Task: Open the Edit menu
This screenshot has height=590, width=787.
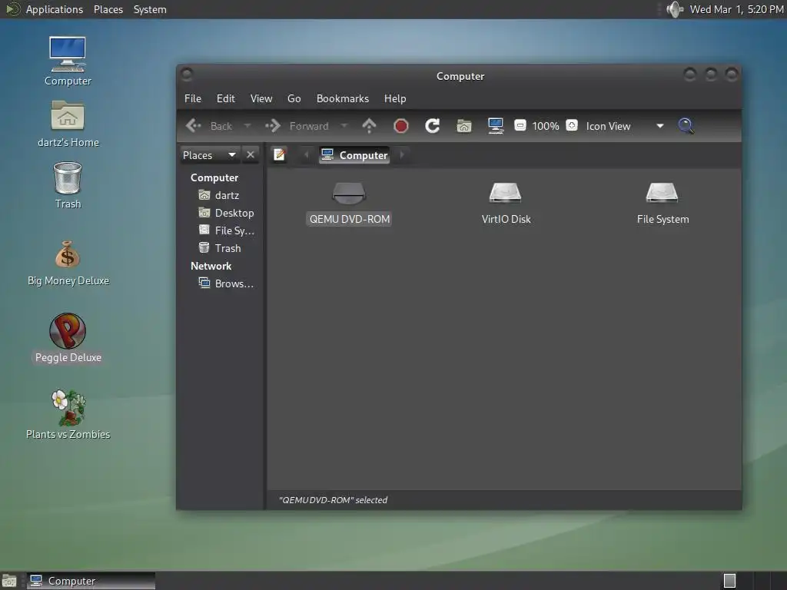Action: tap(225, 98)
